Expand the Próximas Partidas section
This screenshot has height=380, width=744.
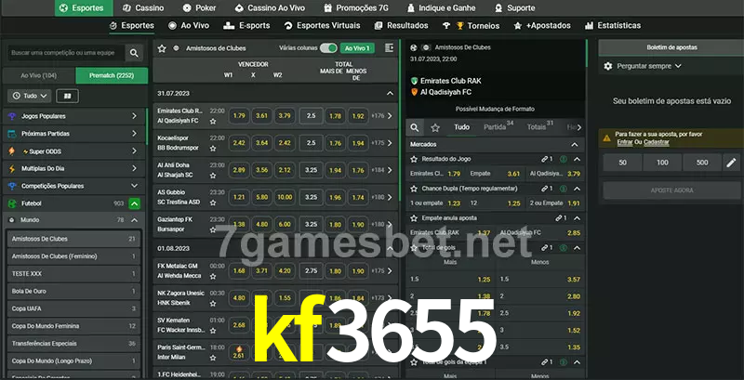click(134, 134)
